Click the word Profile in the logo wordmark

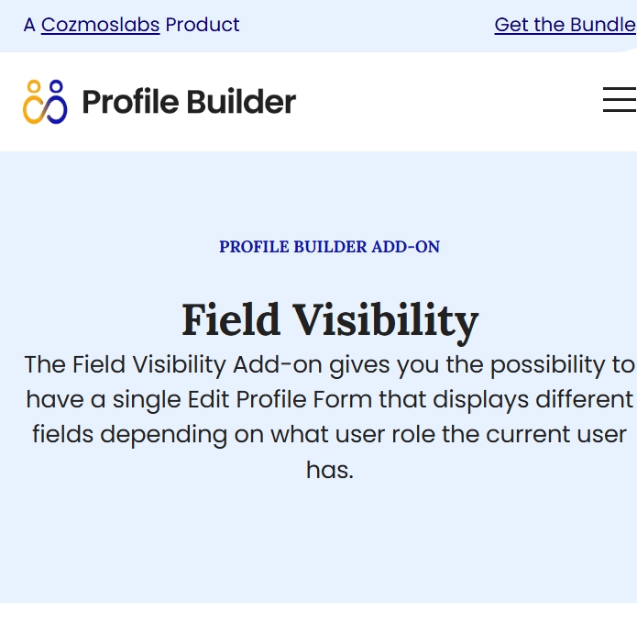click(x=130, y=102)
